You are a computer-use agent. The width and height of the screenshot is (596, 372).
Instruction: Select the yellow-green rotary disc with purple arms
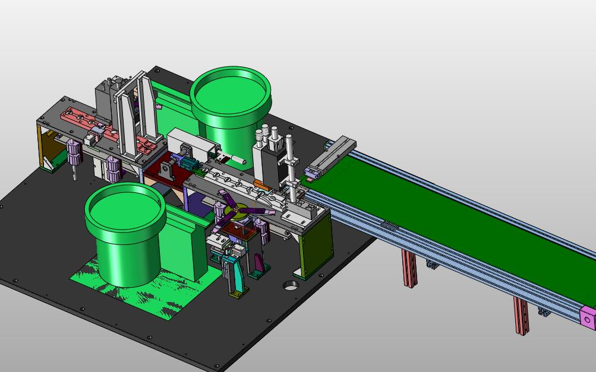click(x=236, y=211)
